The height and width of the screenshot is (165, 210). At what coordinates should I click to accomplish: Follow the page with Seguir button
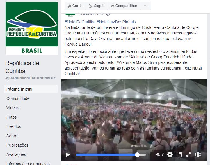[97, 6]
